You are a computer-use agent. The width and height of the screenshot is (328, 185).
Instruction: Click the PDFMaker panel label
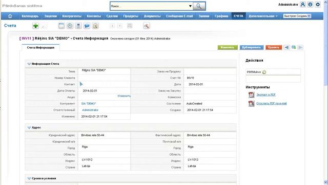click(254, 72)
